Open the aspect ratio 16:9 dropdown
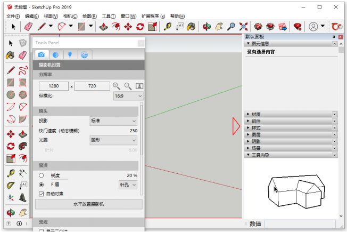 pyautogui.click(x=128, y=96)
